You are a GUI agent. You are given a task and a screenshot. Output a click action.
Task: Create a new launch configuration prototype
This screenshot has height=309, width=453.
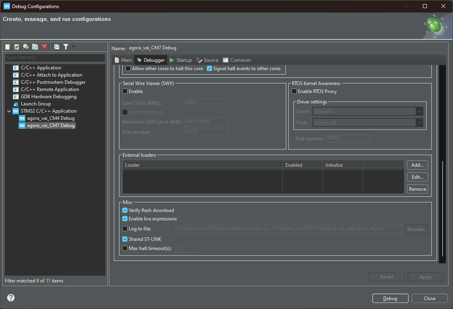[17, 46]
